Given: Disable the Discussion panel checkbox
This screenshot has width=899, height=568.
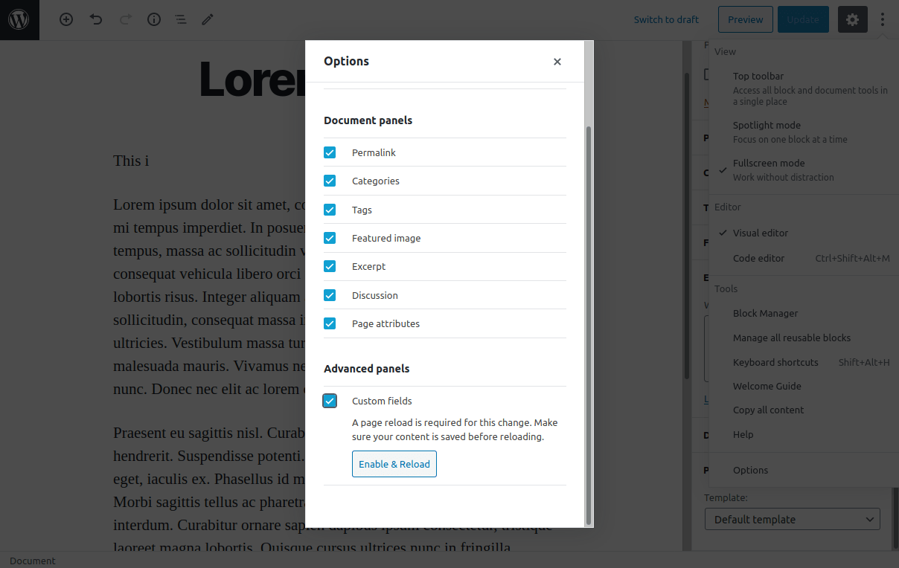Looking at the screenshot, I should pos(330,295).
